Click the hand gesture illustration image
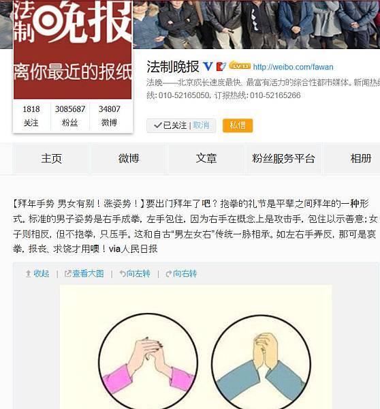The image size is (380, 409). (x=196, y=347)
